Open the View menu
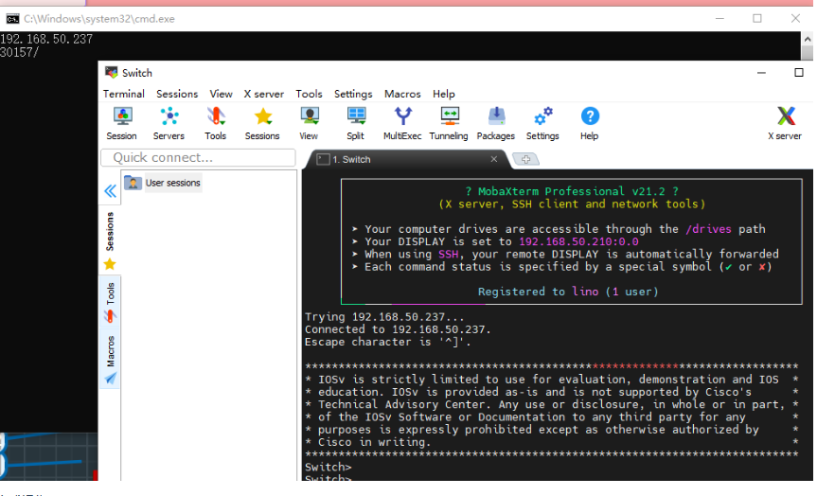This screenshot has height=496, width=817. [221, 94]
